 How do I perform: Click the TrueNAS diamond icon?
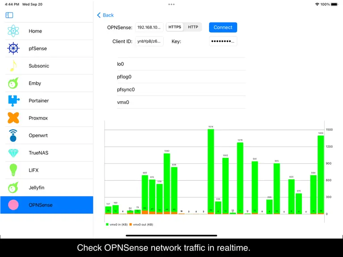pos(13,153)
